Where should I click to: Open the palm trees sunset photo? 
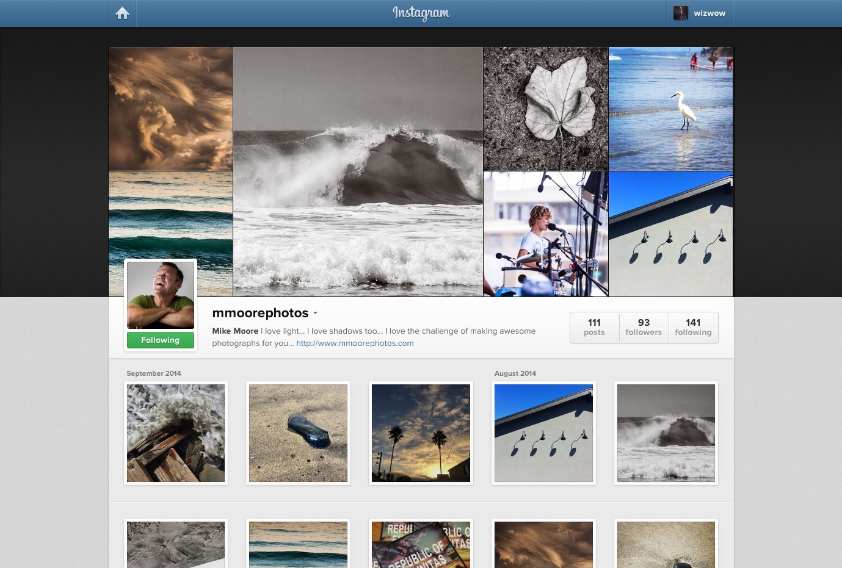pos(421,433)
